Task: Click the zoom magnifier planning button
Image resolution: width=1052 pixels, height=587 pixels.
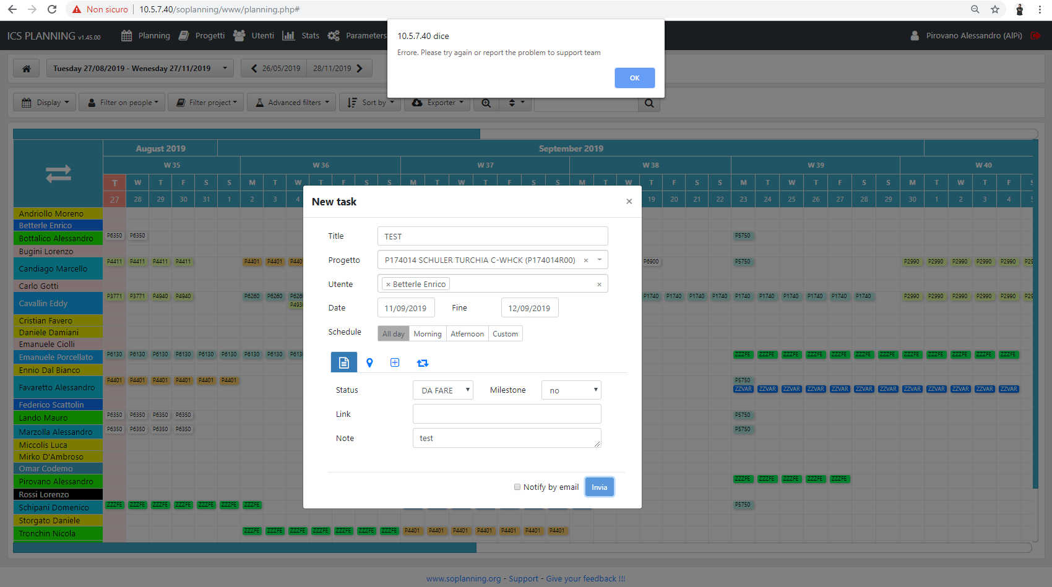Action: pos(486,103)
